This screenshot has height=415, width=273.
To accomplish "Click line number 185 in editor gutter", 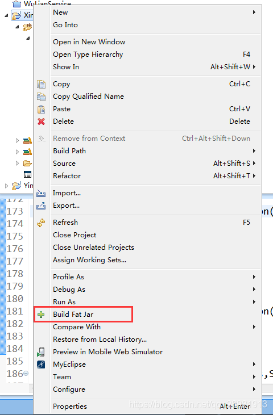I will [15, 361].
